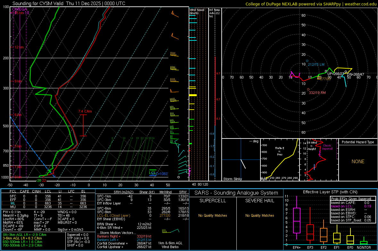
Task: Click 'No Quality Matches' under SEVERE HAIL
Action: pyautogui.click(x=259, y=215)
